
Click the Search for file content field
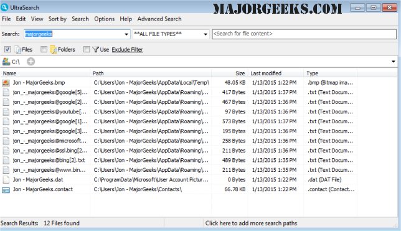(x=304, y=34)
